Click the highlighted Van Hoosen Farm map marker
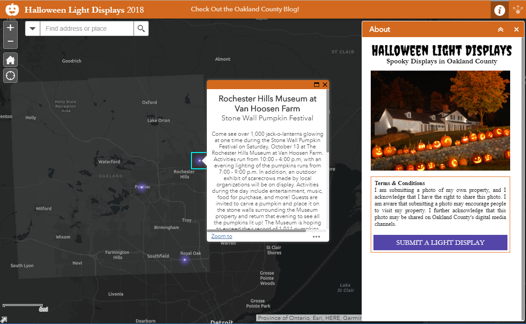The width and height of the screenshot is (526, 324). tap(200, 160)
